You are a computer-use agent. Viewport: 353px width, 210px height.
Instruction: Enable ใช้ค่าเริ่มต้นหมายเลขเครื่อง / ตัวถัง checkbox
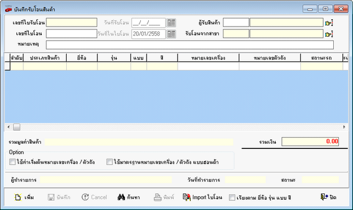[x=12, y=162]
